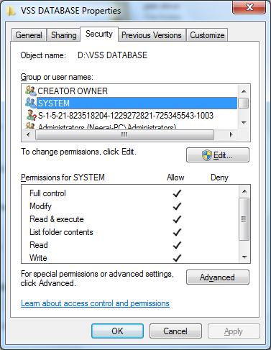Switch to the Customize tab
This screenshot has height=350, width=271.
pos(207,35)
